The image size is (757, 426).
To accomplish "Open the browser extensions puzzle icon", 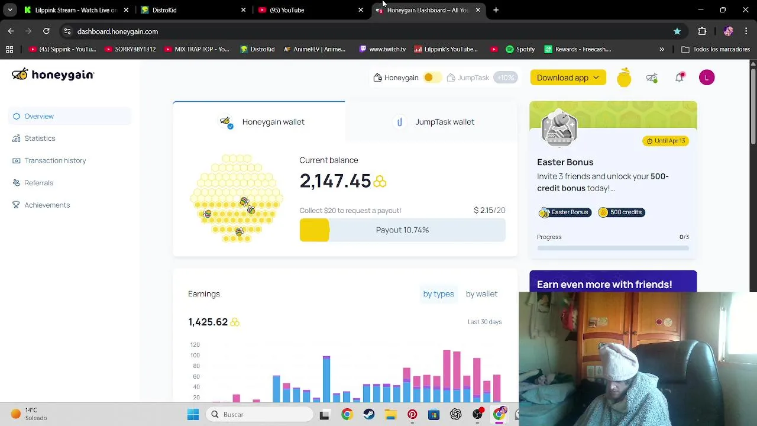I will point(702,31).
